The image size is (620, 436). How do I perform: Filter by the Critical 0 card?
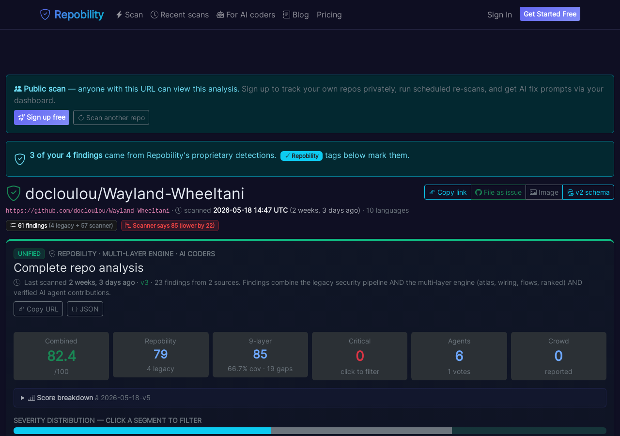coord(360,356)
